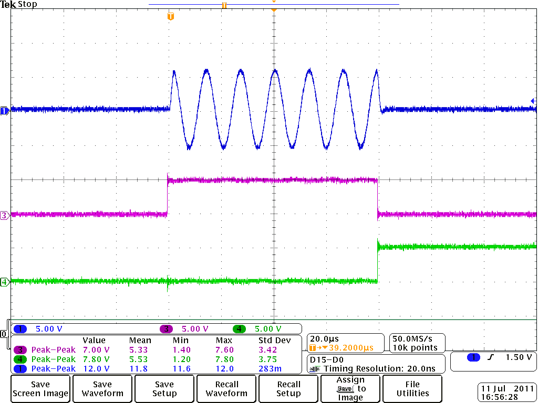Open Assign Save to Image option

pyautogui.click(x=350, y=389)
